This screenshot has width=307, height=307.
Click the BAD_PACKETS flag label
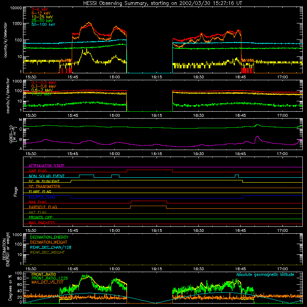coord(42,223)
